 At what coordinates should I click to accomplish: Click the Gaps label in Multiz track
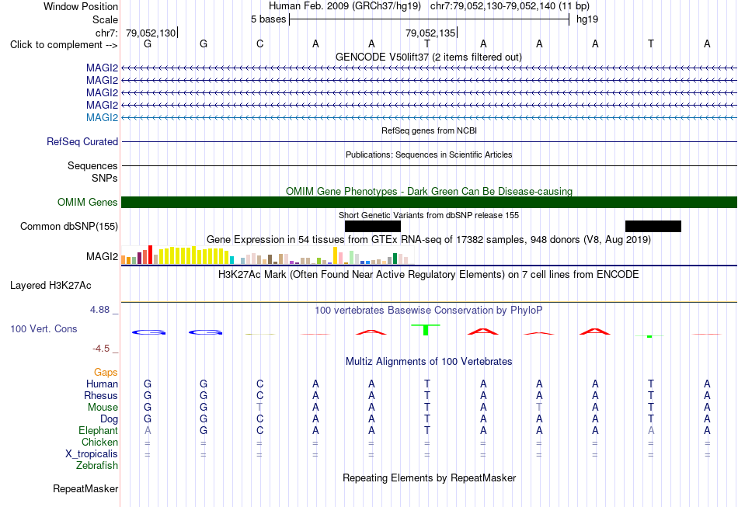tap(106, 372)
